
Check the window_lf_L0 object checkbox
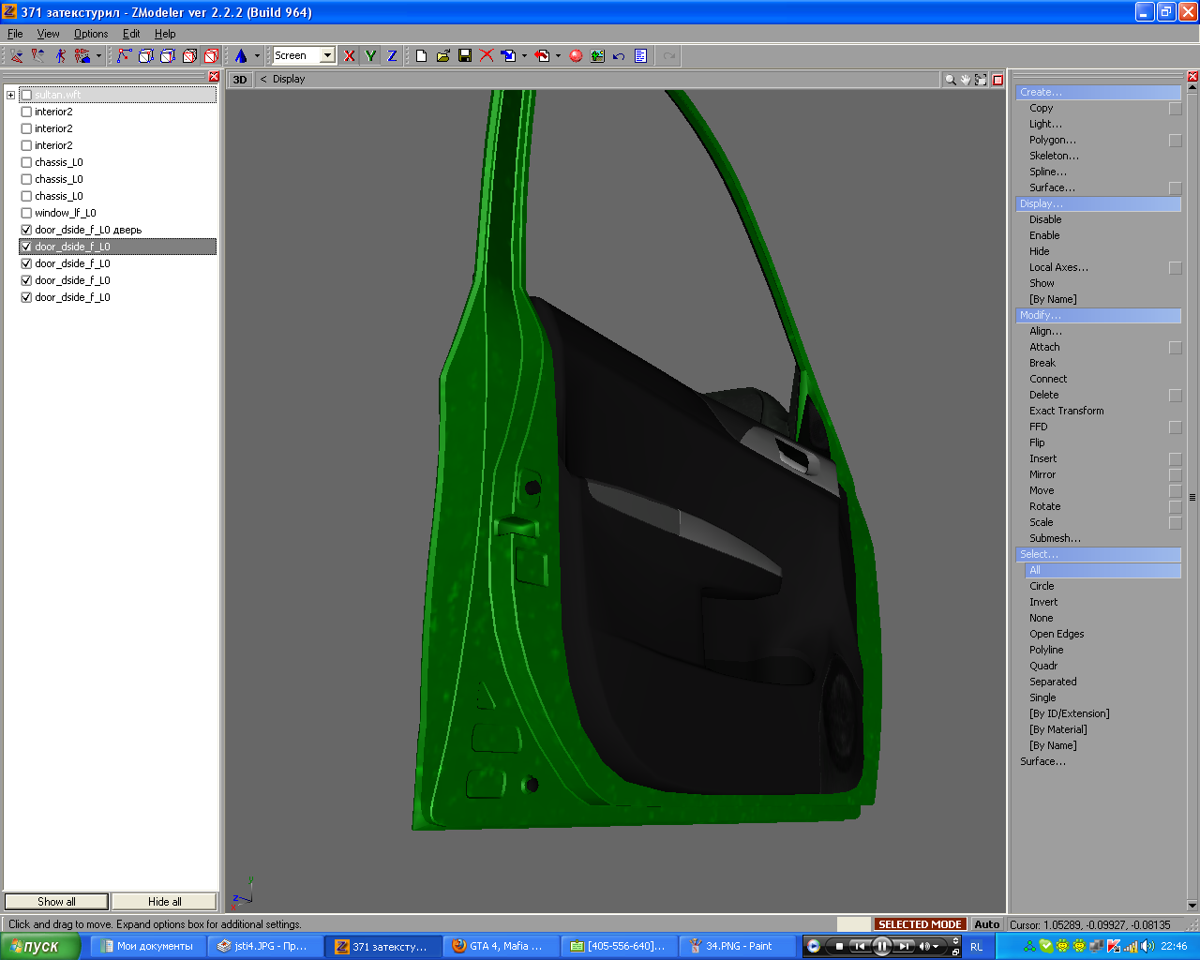click(x=26, y=213)
